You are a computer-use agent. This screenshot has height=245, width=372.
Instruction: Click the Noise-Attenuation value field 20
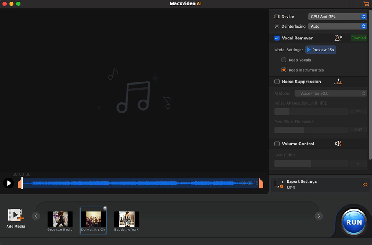click(x=358, y=111)
